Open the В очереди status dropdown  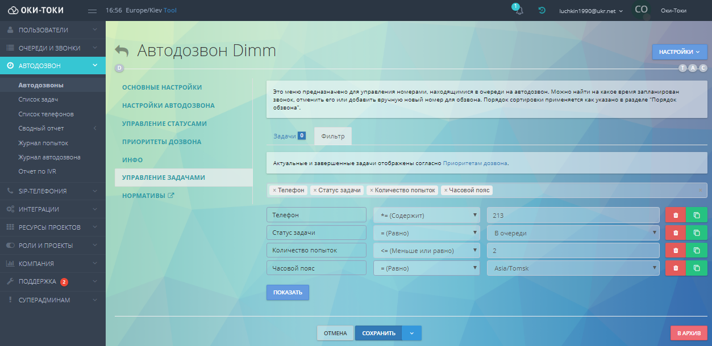(573, 233)
